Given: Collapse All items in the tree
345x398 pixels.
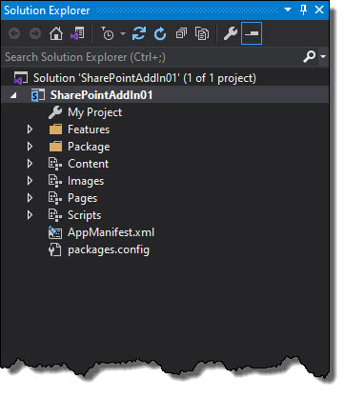Looking at the screenshot, I should click(x=181, y=33).
